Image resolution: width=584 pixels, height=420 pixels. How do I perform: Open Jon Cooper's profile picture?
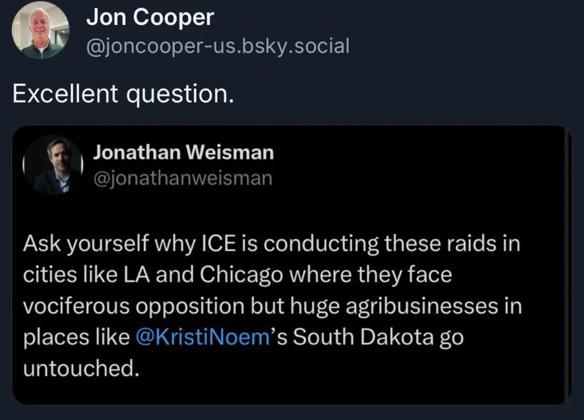(x=41, y=30)
